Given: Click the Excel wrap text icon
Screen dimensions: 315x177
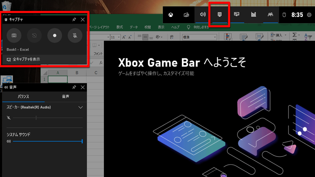Looking at the screenshot, I should pyautogui.click(x=172, y=37).
